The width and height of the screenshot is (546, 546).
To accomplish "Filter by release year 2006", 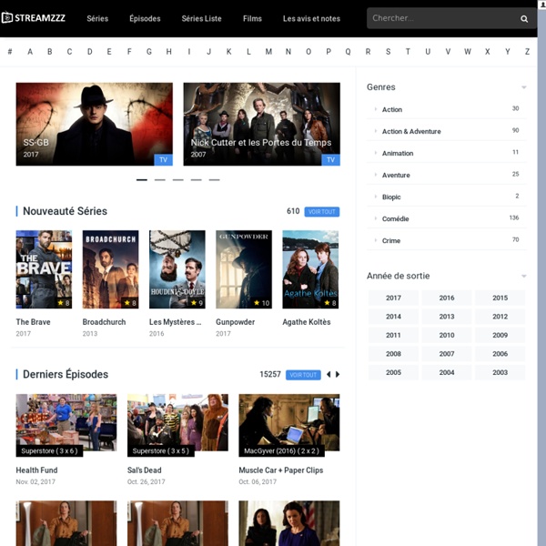I will (x=500, y=354).
